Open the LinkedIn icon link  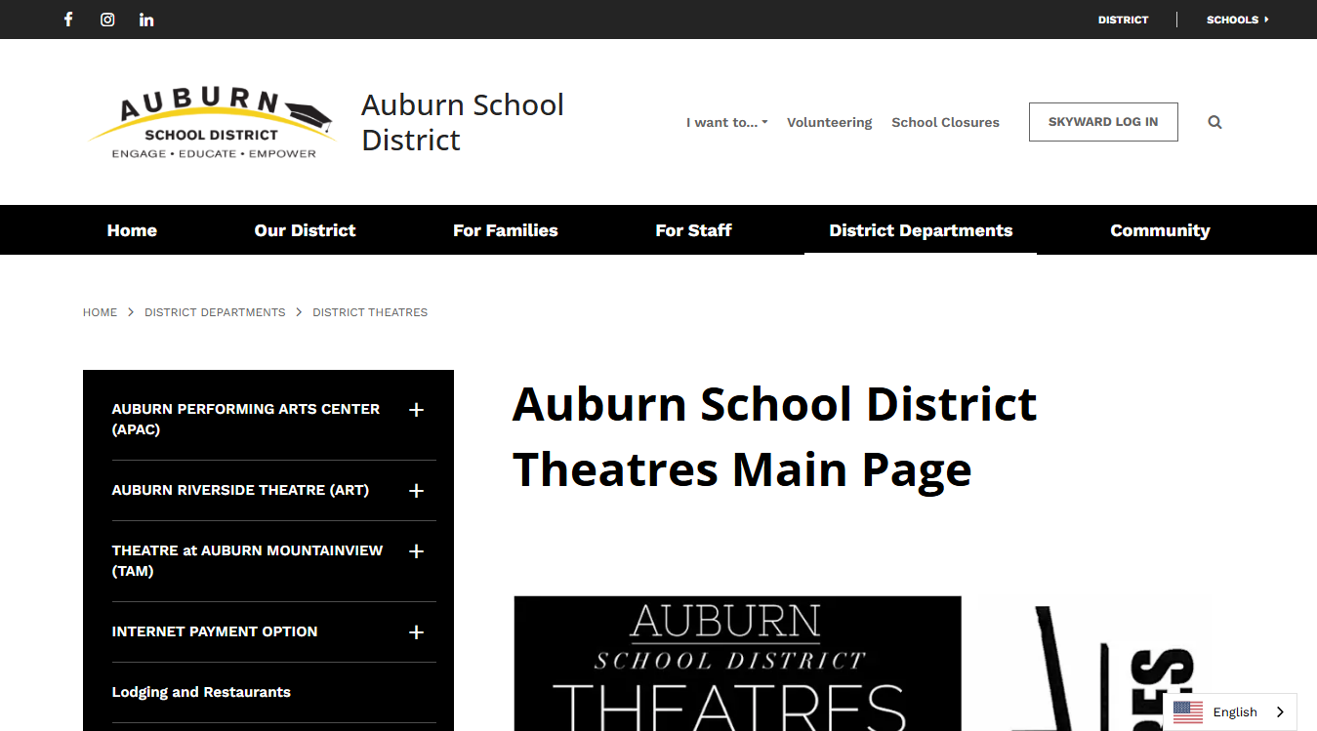click(146, 20)
